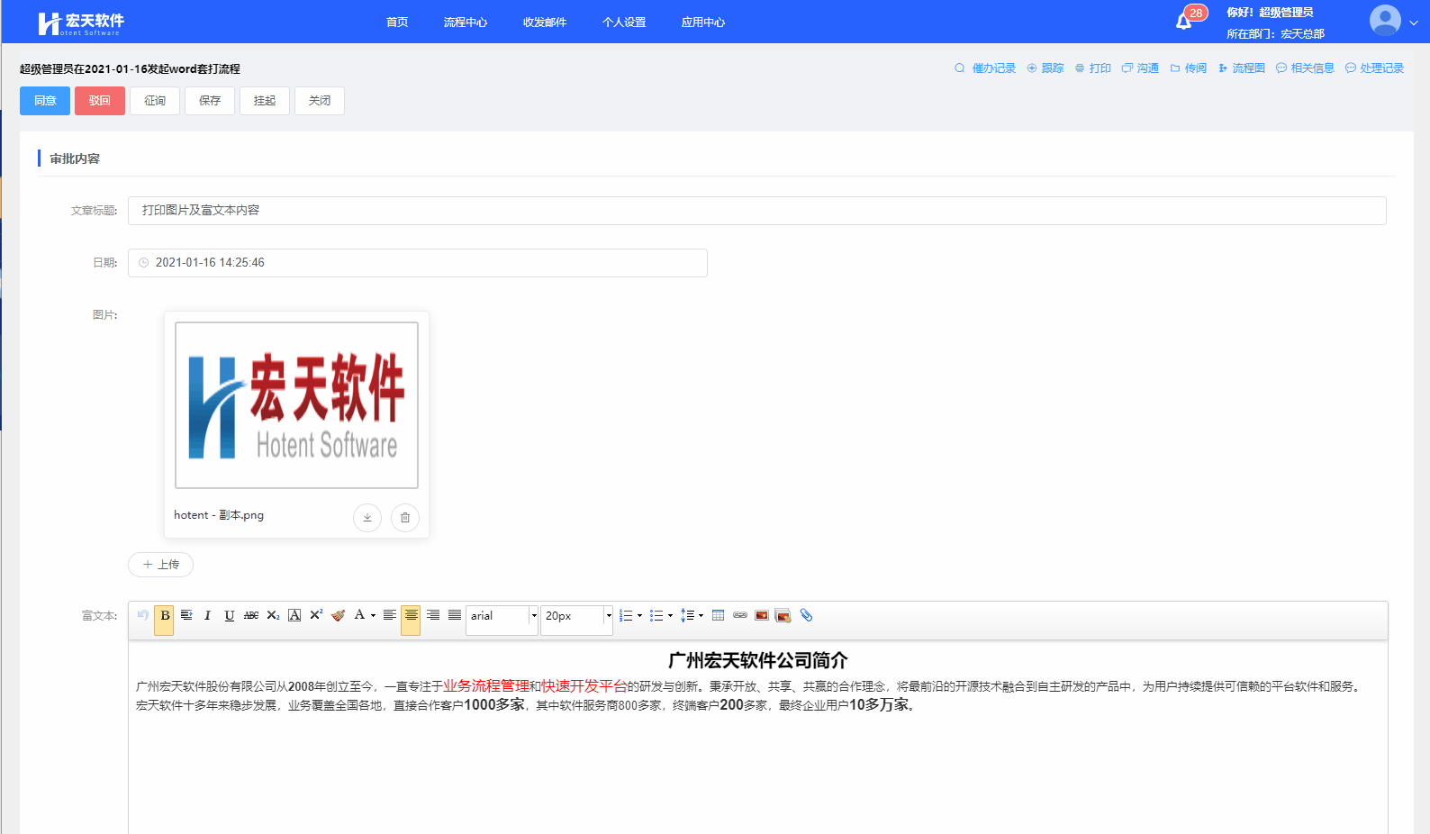Image resolution: width=1430 pixels, height=834 pixels.
Task: Click the attachment paperclip icon
Action: 806,615
